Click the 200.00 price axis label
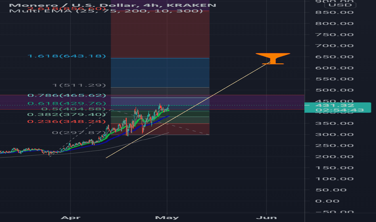 click(334, 157)
